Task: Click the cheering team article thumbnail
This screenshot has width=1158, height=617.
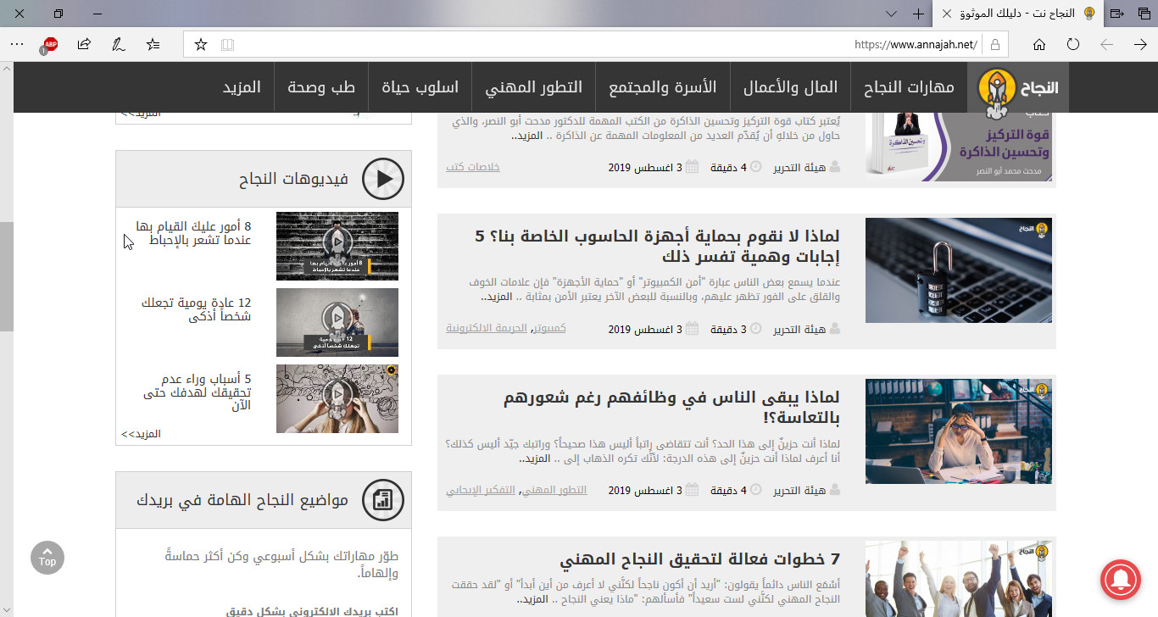Action: click(959, 579)
